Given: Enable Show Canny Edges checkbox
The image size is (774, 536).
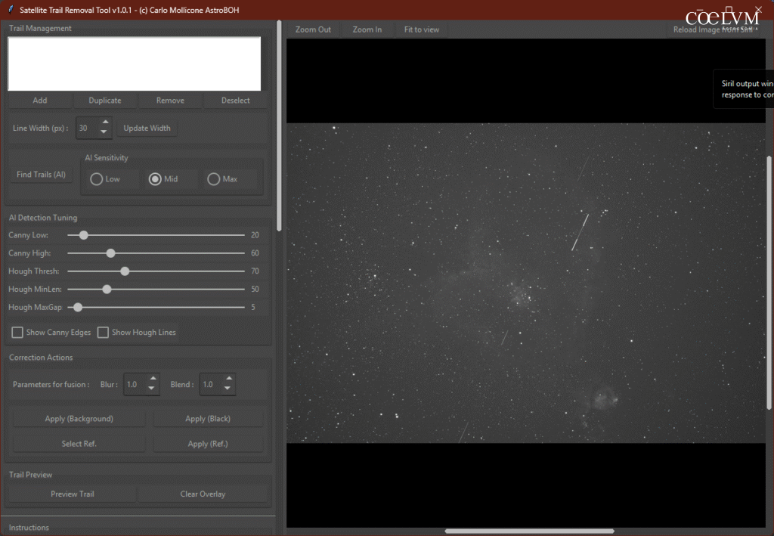Looking at the screenshot, I should pos(17,333).
